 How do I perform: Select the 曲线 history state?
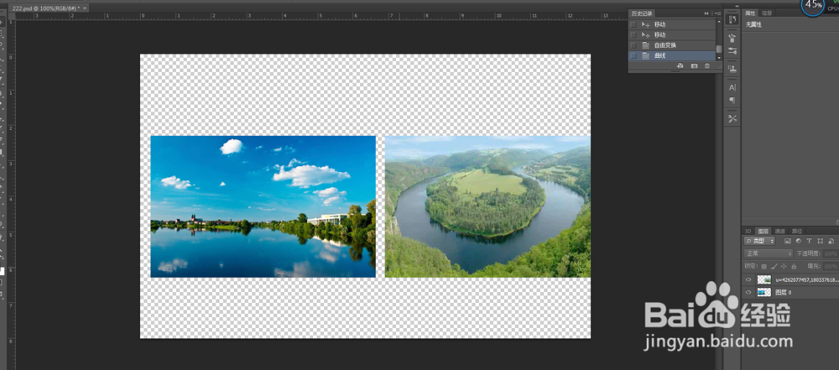pos(673,55)
